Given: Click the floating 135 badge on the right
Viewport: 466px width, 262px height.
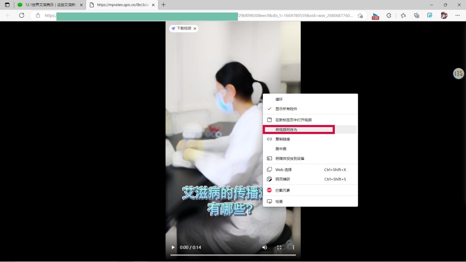Looking at the screenshot, I should pos(458,74).
